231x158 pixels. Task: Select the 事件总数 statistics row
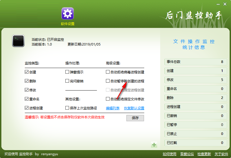point(196,62)
